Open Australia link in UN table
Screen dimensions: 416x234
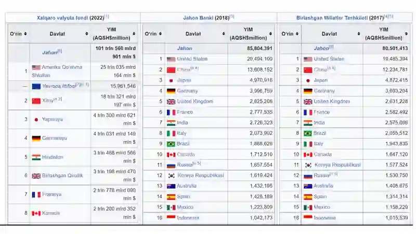323,186
